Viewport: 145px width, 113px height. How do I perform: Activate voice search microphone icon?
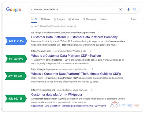pos(128,9)
